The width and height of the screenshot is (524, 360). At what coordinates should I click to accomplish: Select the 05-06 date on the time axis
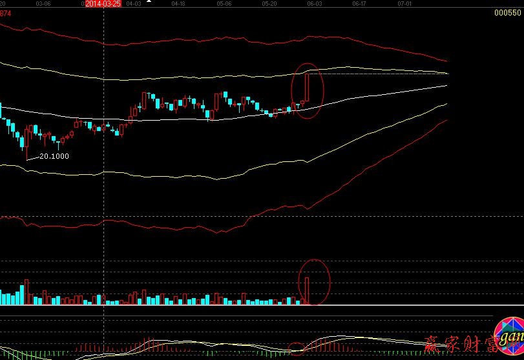(x=224, y=4)
